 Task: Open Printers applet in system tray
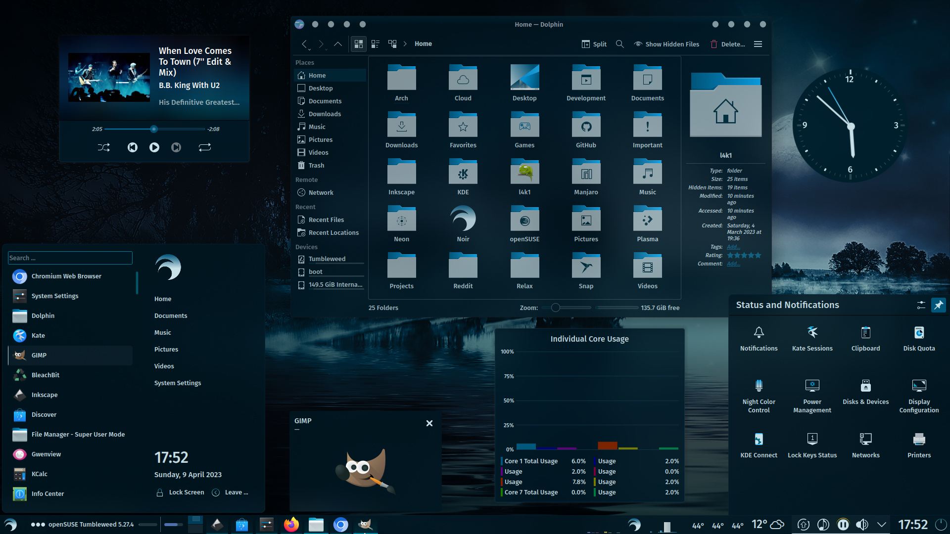(x=919, y=446)
